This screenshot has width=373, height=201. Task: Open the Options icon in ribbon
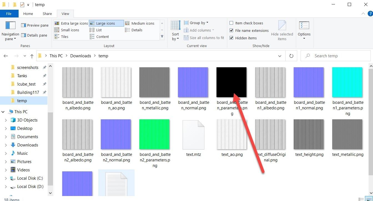pos(304,25)
